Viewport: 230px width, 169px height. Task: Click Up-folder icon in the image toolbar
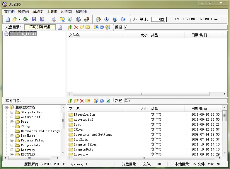70,27
